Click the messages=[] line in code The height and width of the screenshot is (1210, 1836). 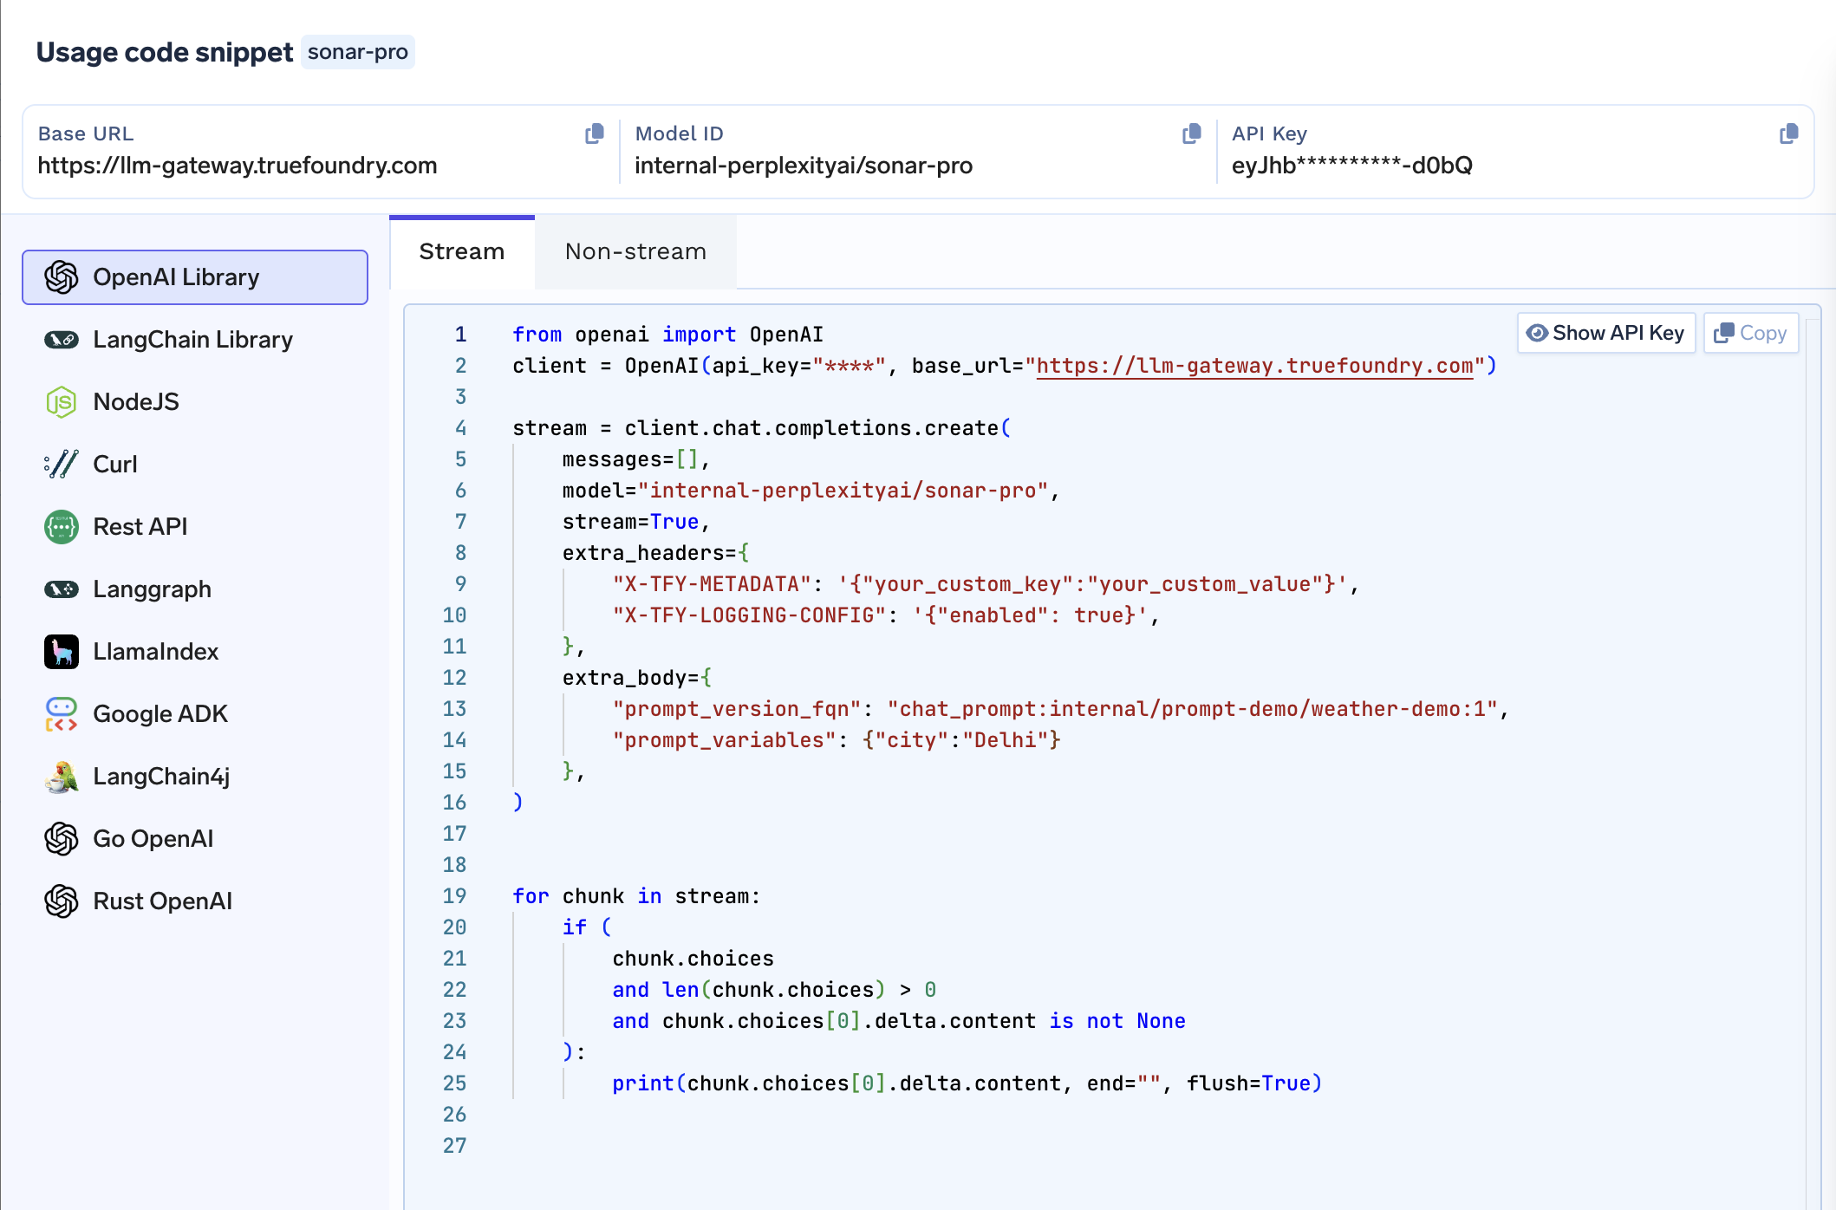point(636,459)
